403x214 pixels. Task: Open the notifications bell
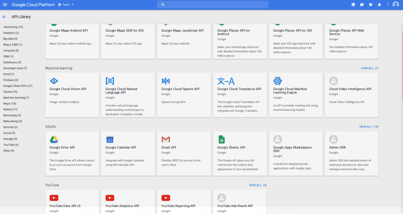tap(379, 4)
